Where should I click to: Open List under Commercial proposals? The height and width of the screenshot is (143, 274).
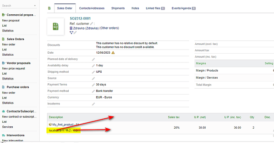(4, 25)
